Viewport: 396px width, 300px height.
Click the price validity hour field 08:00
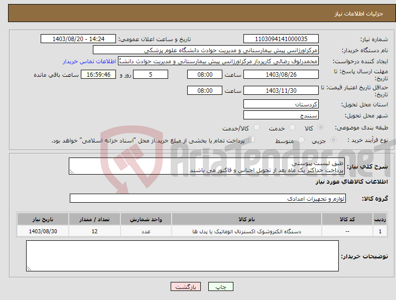205,90
